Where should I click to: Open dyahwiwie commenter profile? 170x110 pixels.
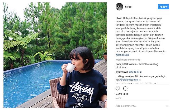point(121,72)
